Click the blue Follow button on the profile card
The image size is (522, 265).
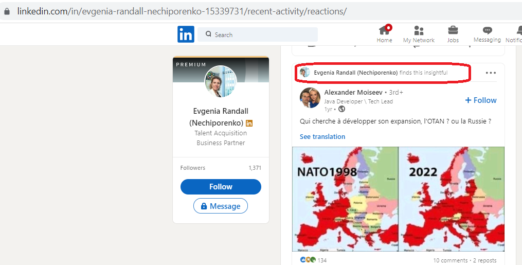[221, 187]
